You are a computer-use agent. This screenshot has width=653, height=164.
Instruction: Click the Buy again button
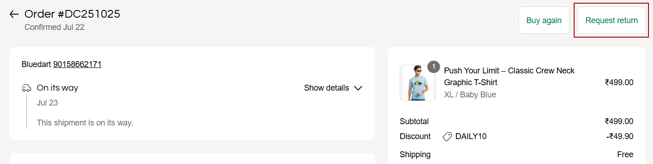click(x=544, y=20)
